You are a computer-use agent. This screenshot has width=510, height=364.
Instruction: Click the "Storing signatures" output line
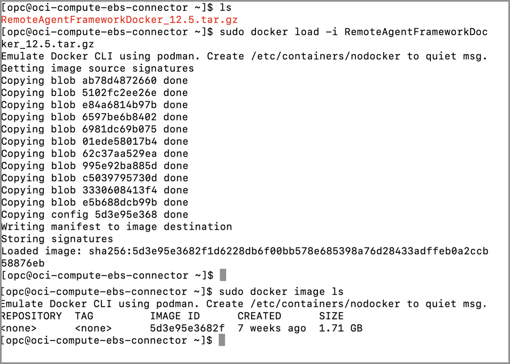57,239
